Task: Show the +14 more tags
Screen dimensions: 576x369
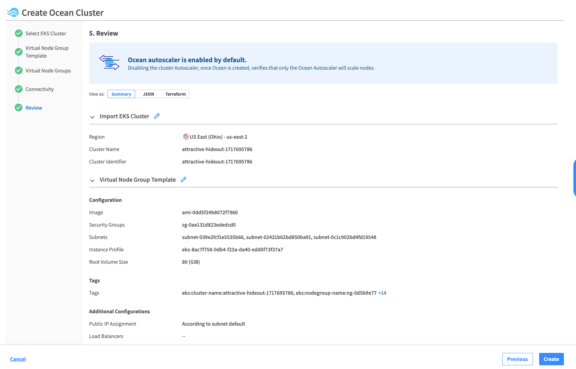Action: tap(382, 293)
